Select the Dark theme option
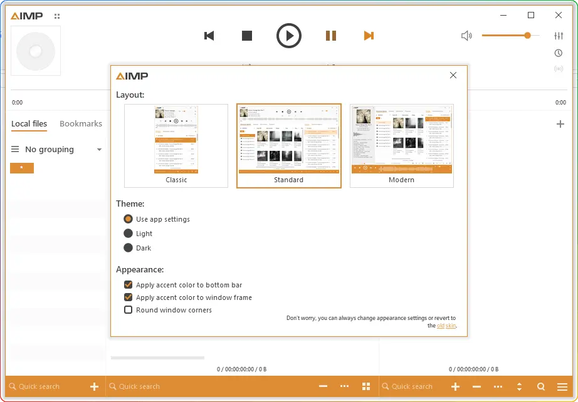 (x=129, y=248)
